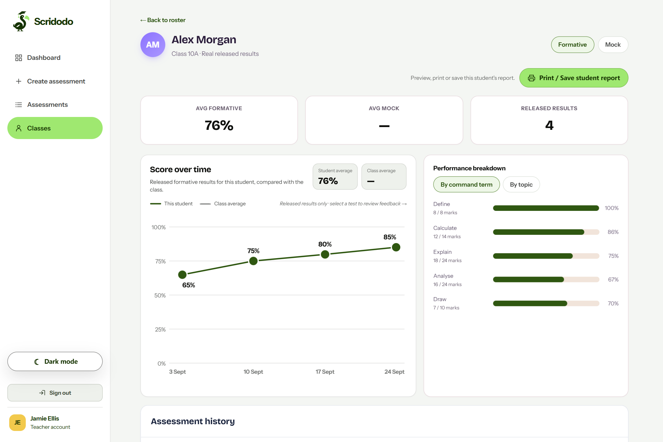Click the JE teacher avatar
This screenshot has height=442, width=663.
click(17, 422)
